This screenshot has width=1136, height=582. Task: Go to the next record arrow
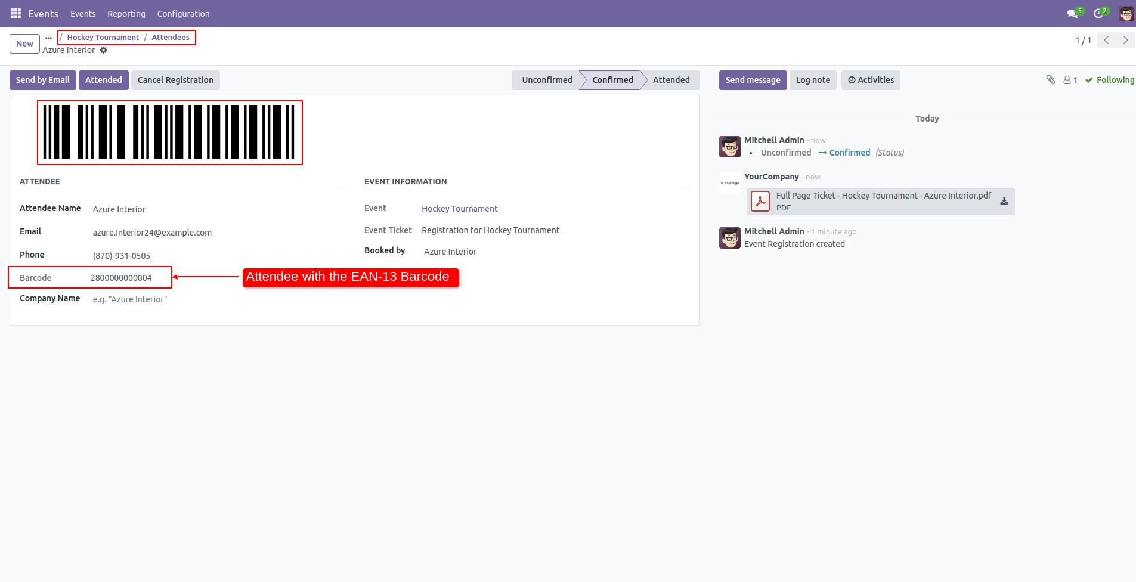point(1125,40)
